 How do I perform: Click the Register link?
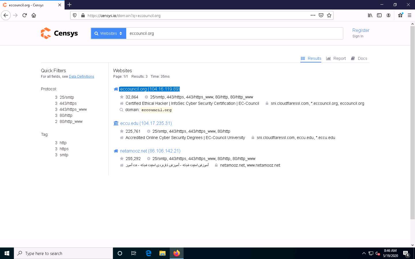click(x=361, y=30)
